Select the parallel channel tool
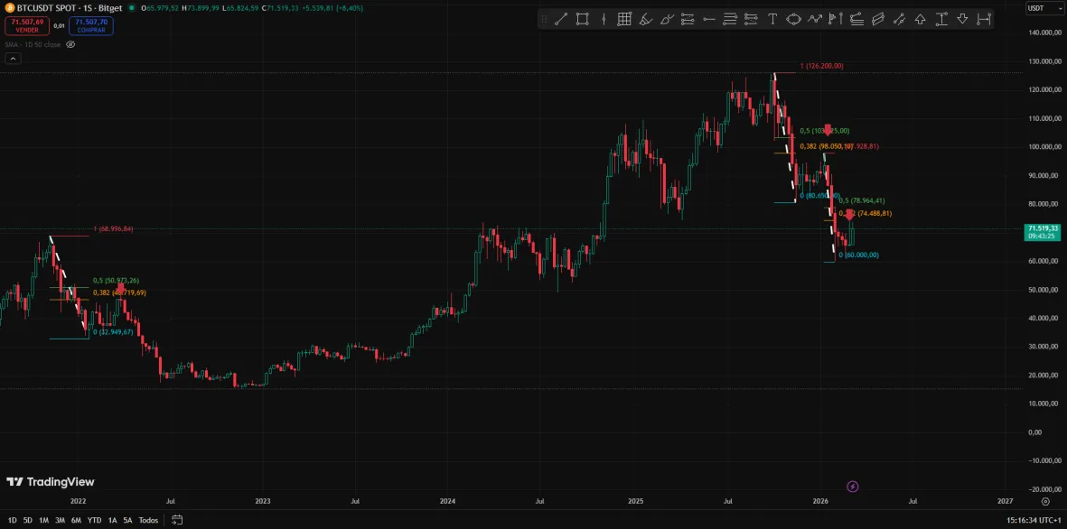 pos(878,19)
